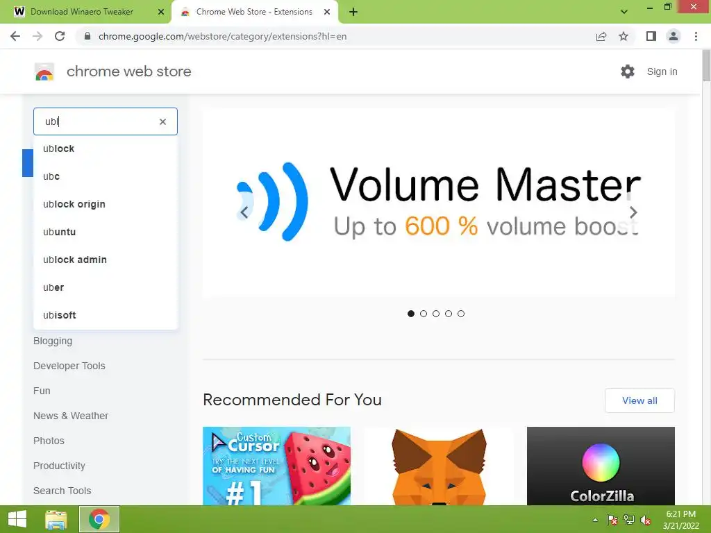
Task: Open the News & Weather category
Action: [x=71, y=416]
